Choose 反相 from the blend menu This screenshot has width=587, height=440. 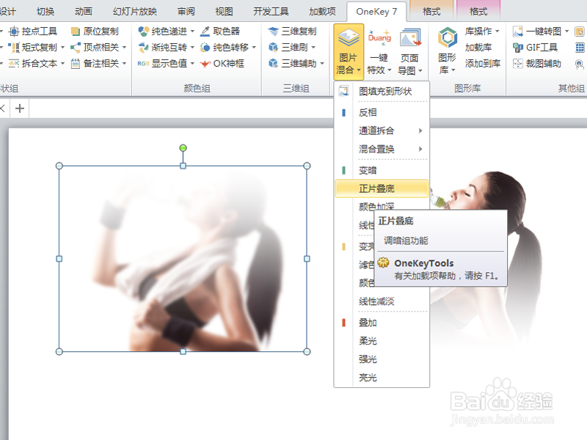382,112
